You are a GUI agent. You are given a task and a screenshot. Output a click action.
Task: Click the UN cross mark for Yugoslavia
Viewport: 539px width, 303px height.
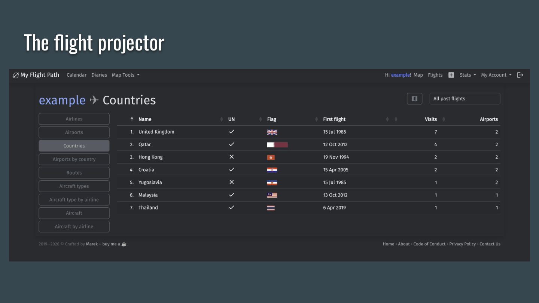232,182
